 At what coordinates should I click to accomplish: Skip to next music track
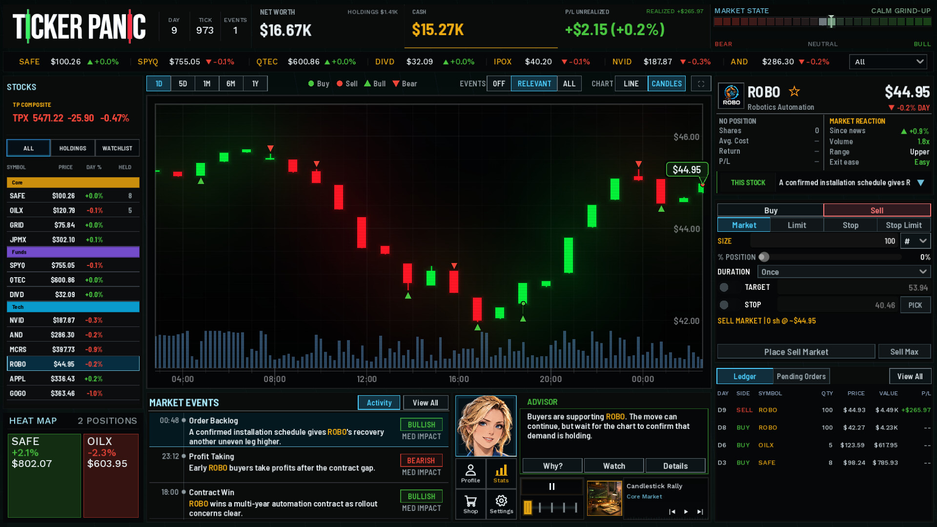pyautogui.click(x=700, y=511)
